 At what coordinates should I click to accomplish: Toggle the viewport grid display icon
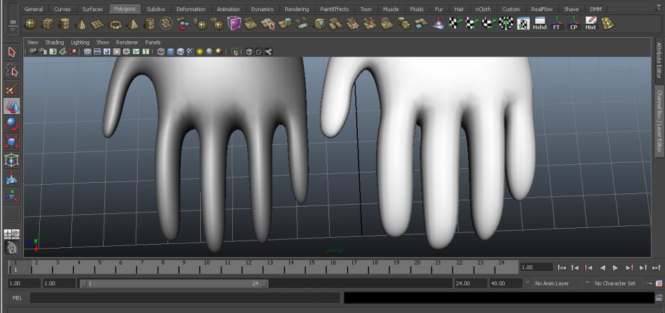pyautogui.click(x=87, y=52)
